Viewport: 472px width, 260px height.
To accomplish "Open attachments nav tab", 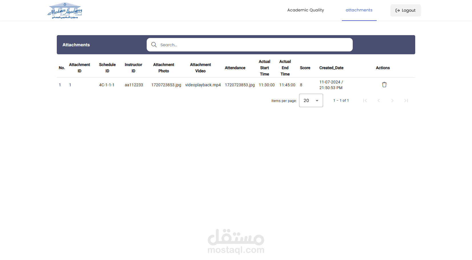I will (x=359, y=10).
